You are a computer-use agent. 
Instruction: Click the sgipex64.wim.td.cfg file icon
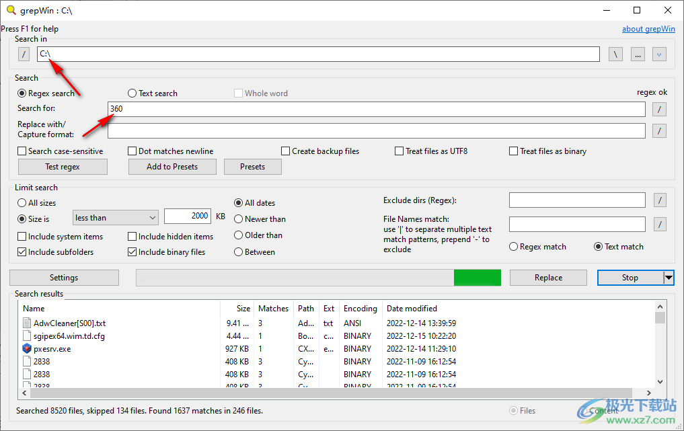coord(27,336)
